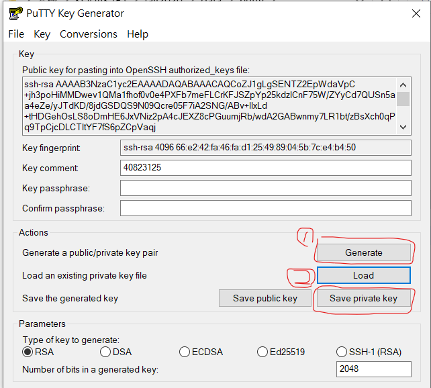Select the ECDSA key type
This screenshot has width=431, height=388.
point(201,352)
